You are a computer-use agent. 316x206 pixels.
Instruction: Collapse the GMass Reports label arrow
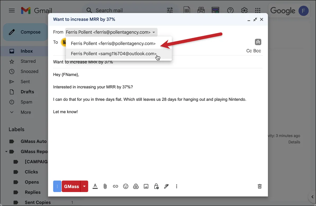tap(6, 152)
